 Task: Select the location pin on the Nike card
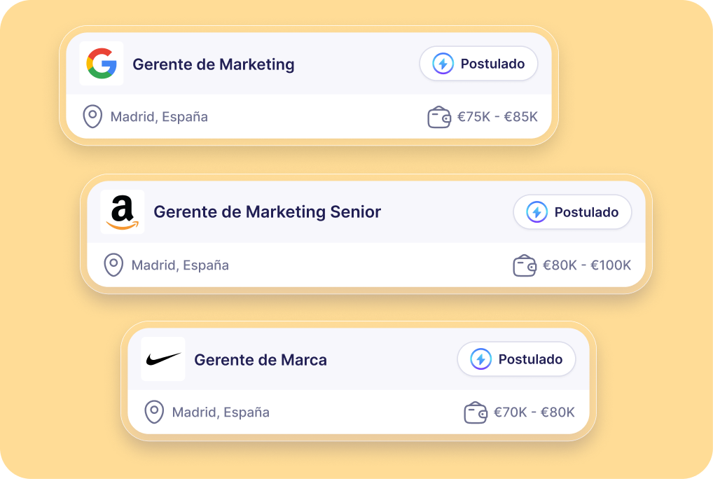point(153,412)
